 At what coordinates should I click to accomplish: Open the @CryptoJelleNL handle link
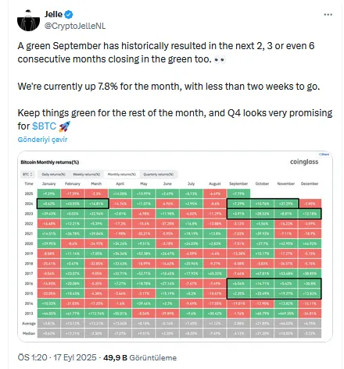point(75,26)
